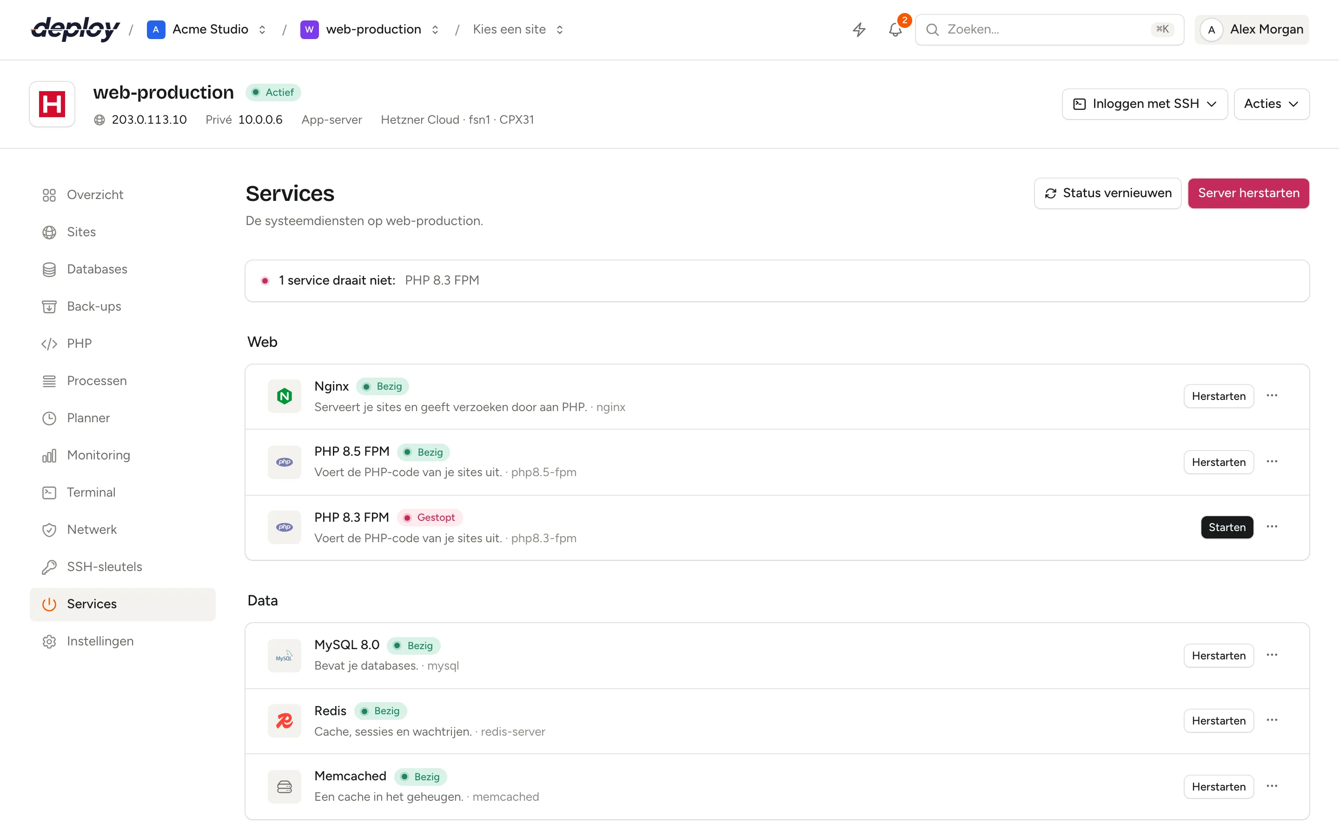
Task: Click the PHP 8.3 FPM service icon
Action: click(285, 528)
